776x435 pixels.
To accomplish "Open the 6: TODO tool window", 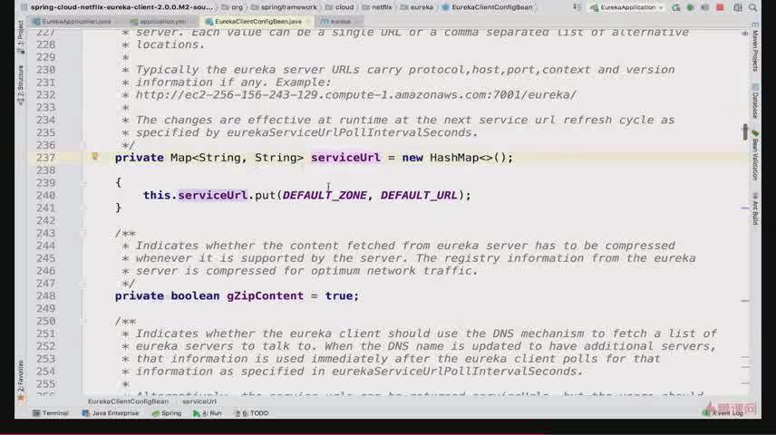I will tap(251, 412).
